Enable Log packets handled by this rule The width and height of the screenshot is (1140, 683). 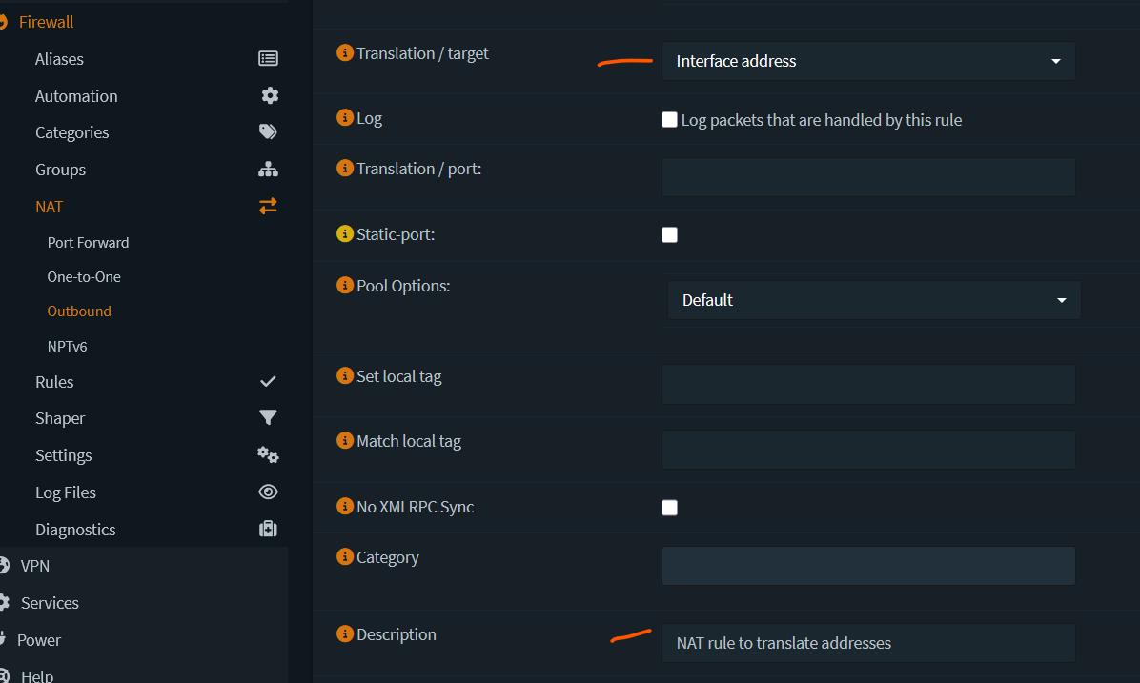click(669, 120)
